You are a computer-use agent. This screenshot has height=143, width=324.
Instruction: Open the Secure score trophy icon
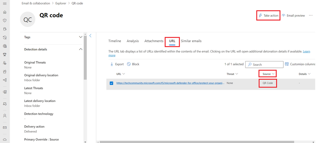pyautogui.click(x=5, y=54)
